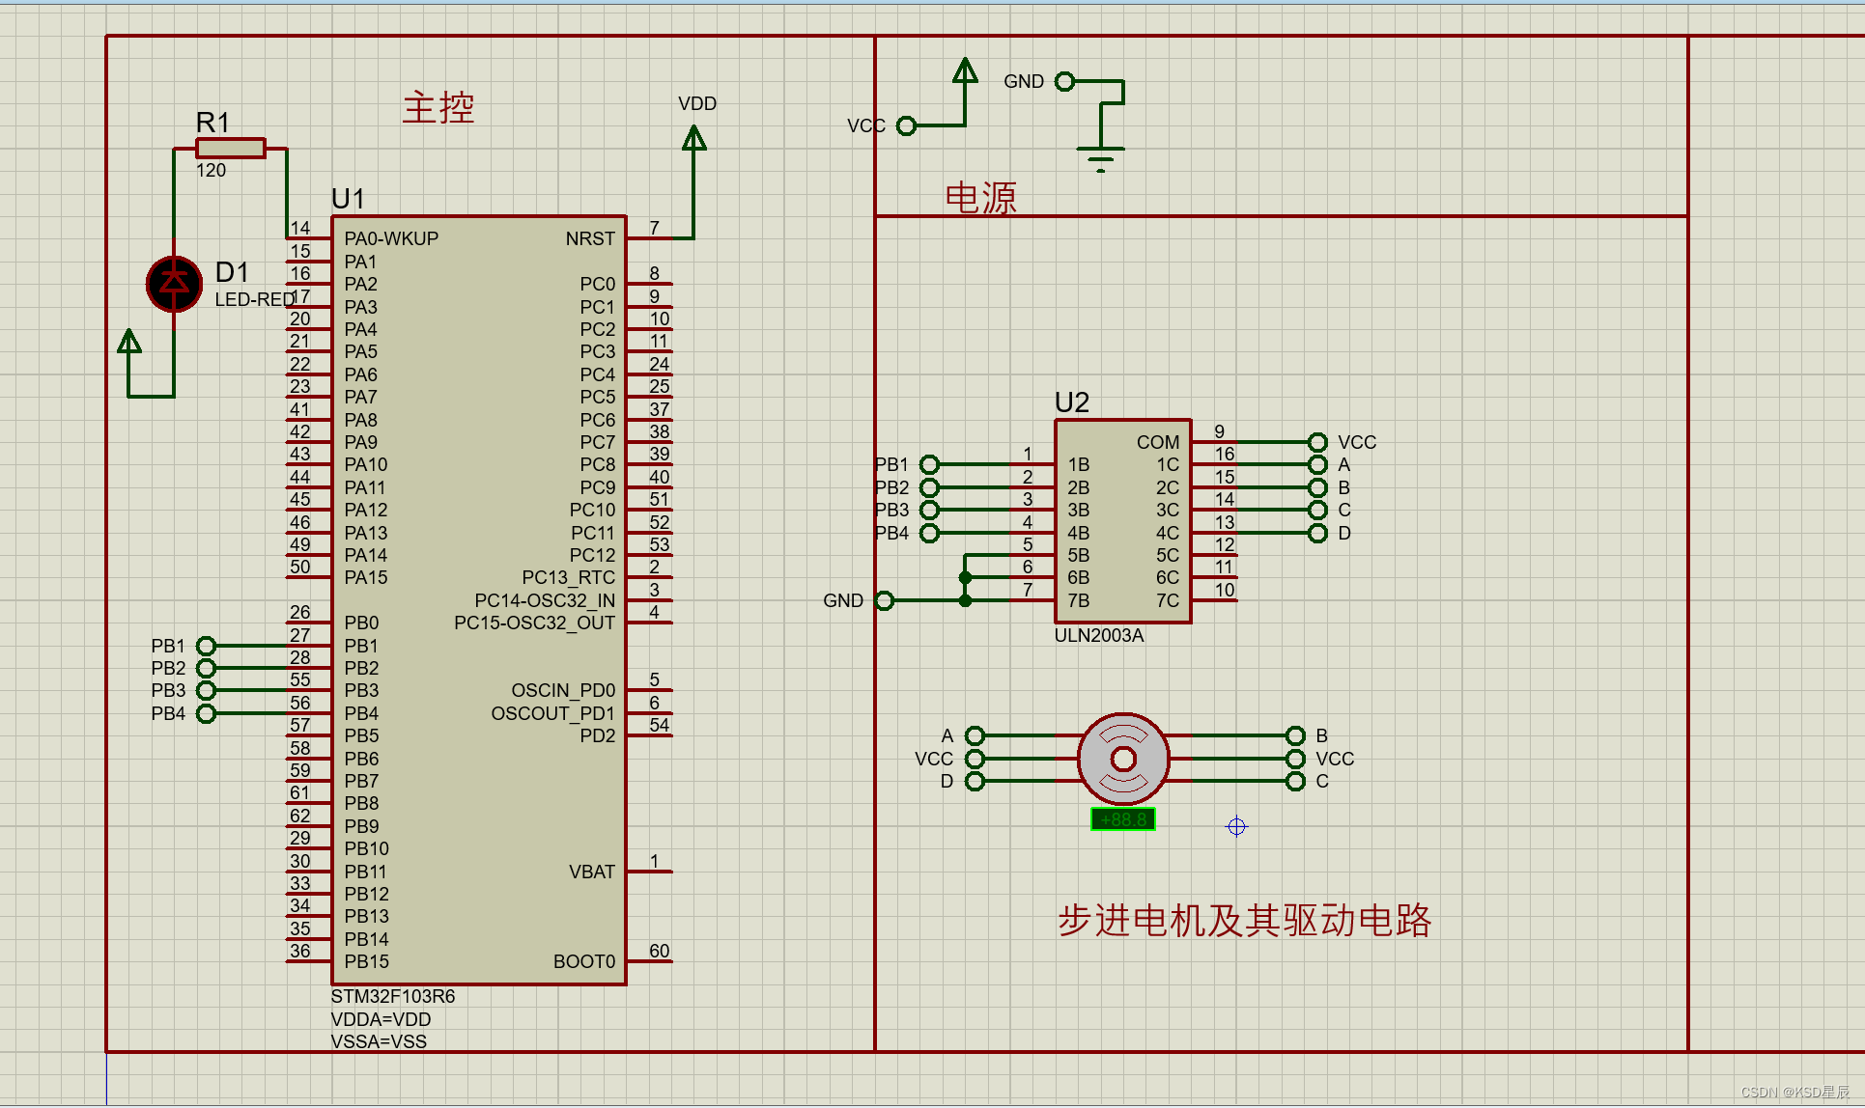1865x1108 pixels.
Task: Click the 电源 section label
Action: click(980, 198)
